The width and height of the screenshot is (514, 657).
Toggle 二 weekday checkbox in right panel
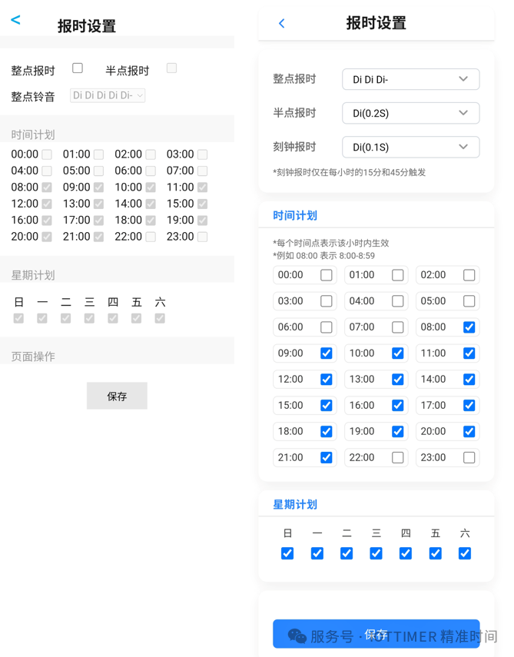[x=347, y=553]
